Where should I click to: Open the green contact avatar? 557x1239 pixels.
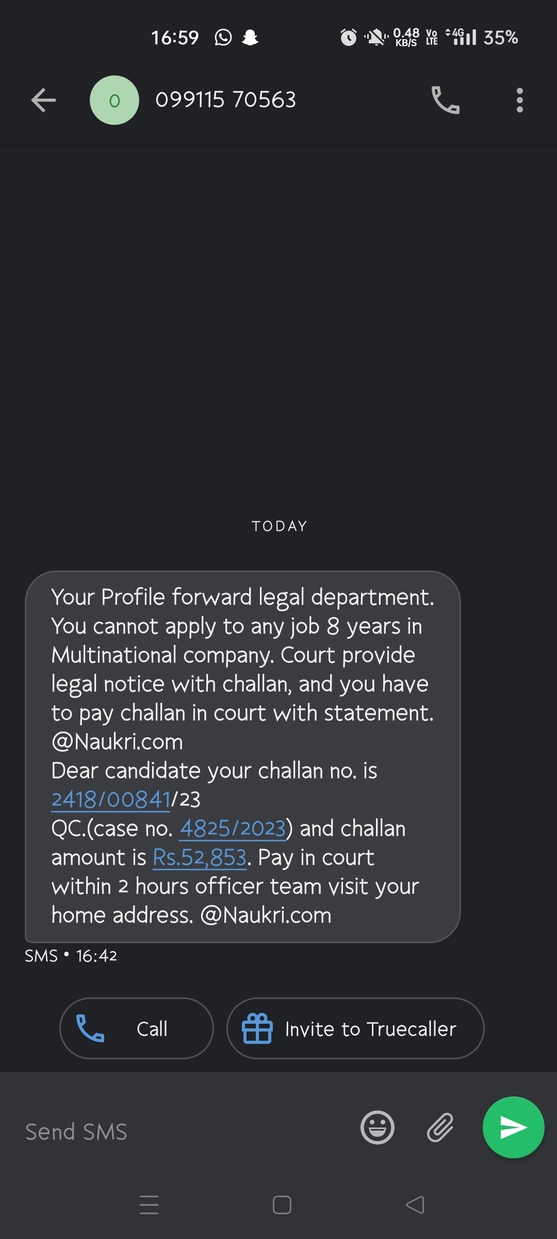point(114,100)
